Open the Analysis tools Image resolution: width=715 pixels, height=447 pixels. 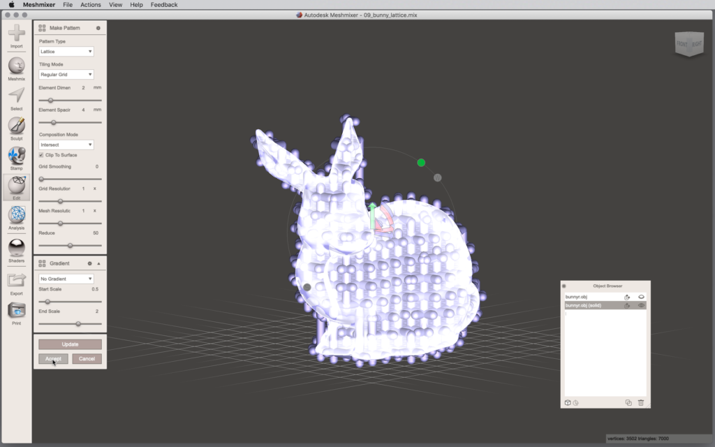pos(16,216)
